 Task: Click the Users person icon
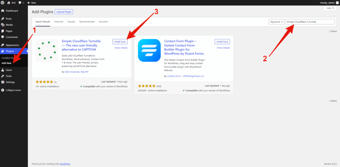3,70
